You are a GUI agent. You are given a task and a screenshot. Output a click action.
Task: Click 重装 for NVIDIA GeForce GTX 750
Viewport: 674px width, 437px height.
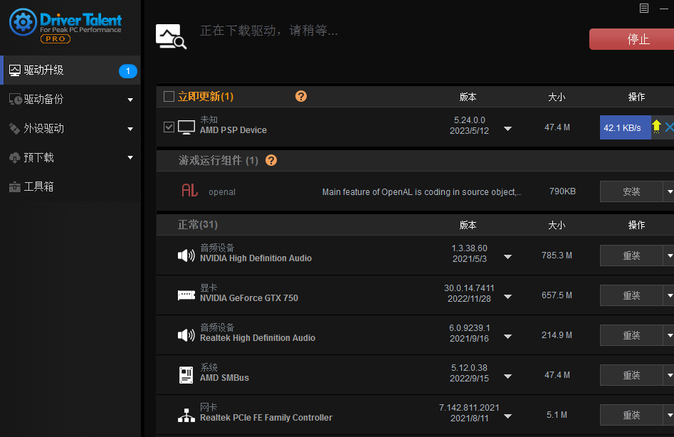point(631,295)
